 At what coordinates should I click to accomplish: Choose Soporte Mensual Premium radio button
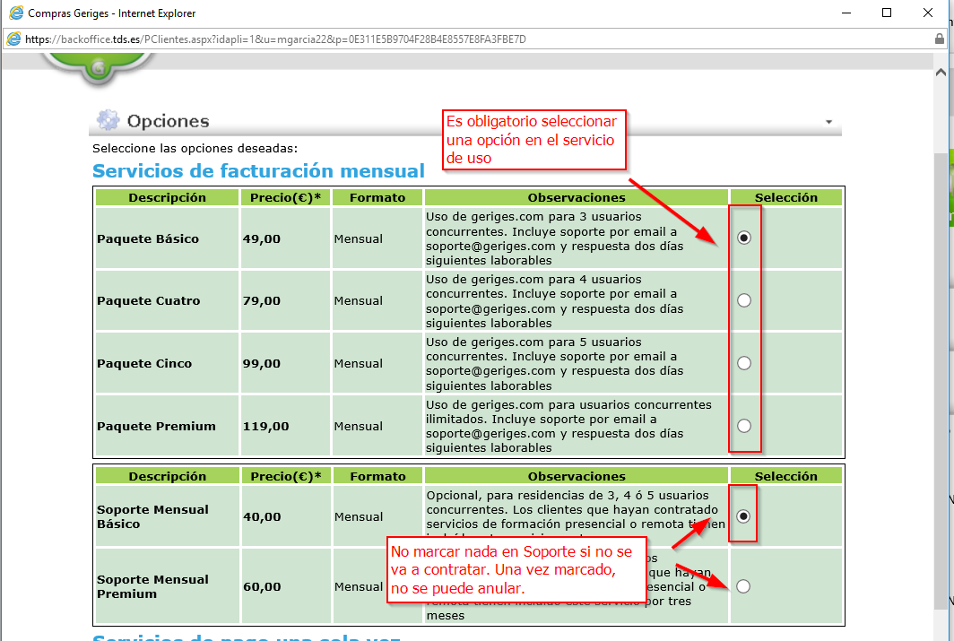(x=743, y=586)
